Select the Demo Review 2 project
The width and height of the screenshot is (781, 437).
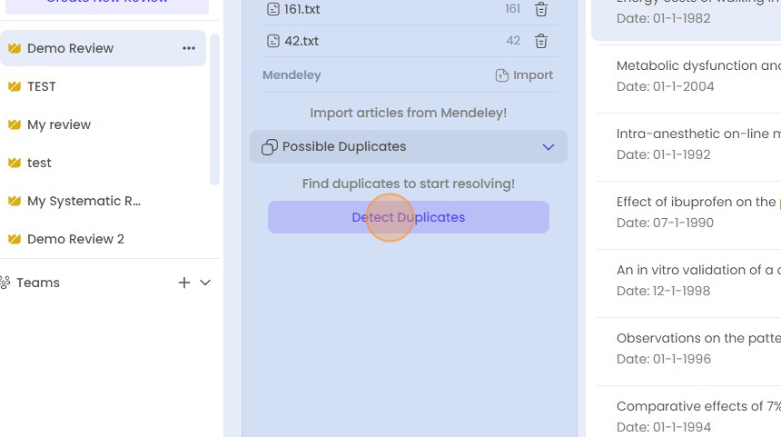75,239
